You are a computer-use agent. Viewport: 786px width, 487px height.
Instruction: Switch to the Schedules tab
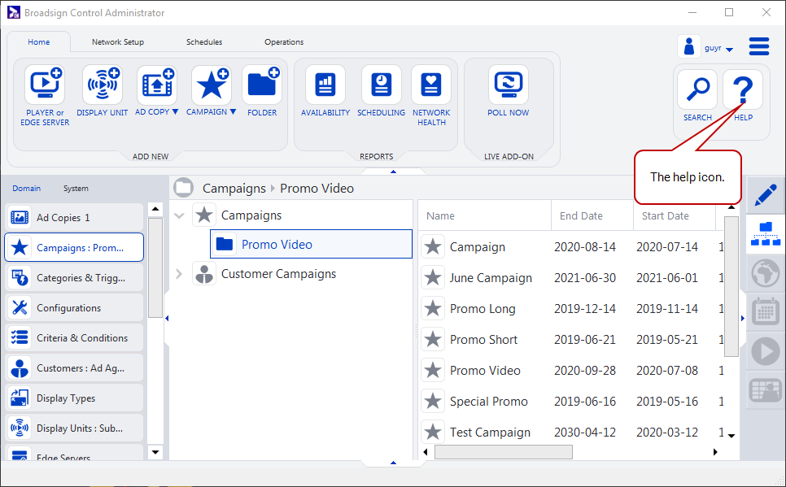click(204, 42)
